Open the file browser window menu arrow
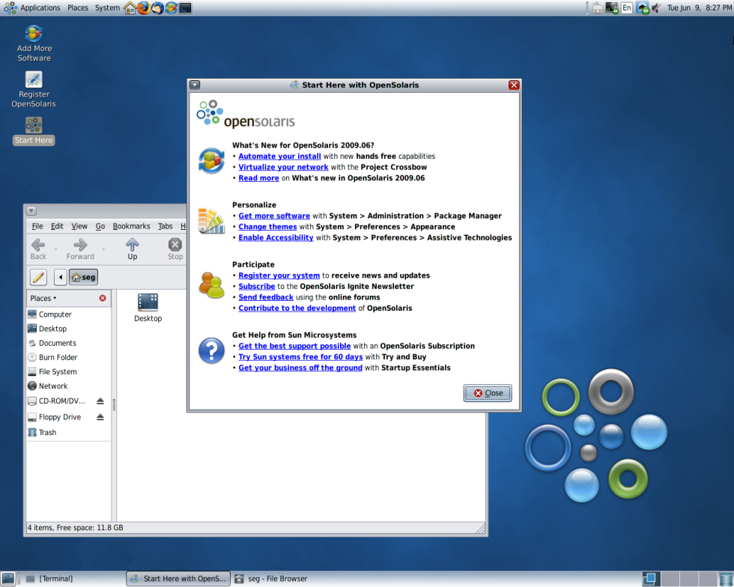 click(x=30, y=210)
